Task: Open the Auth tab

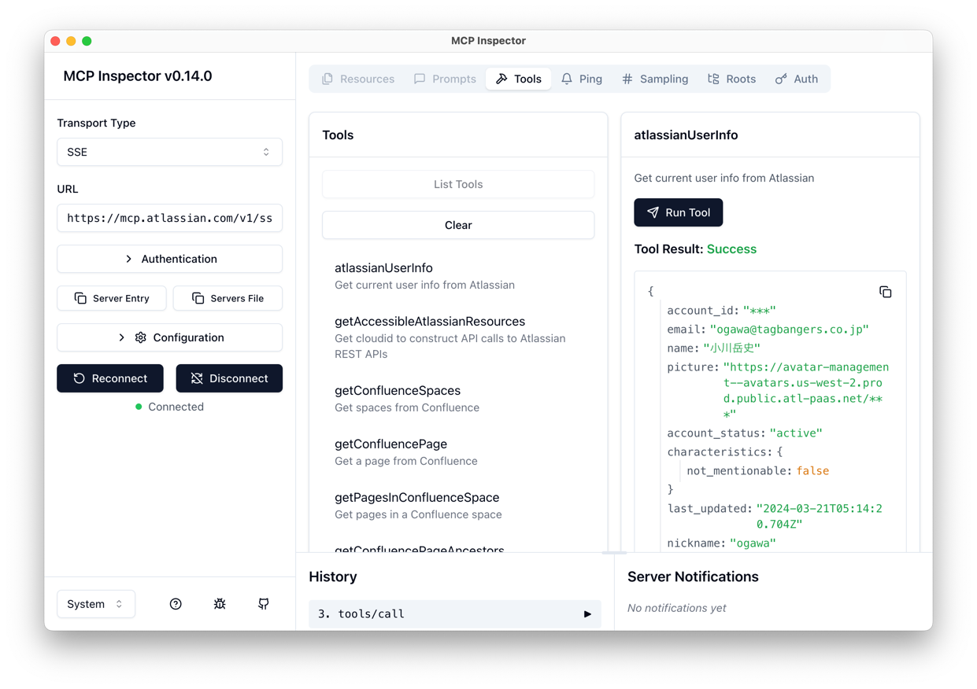Action: [797, 79]
